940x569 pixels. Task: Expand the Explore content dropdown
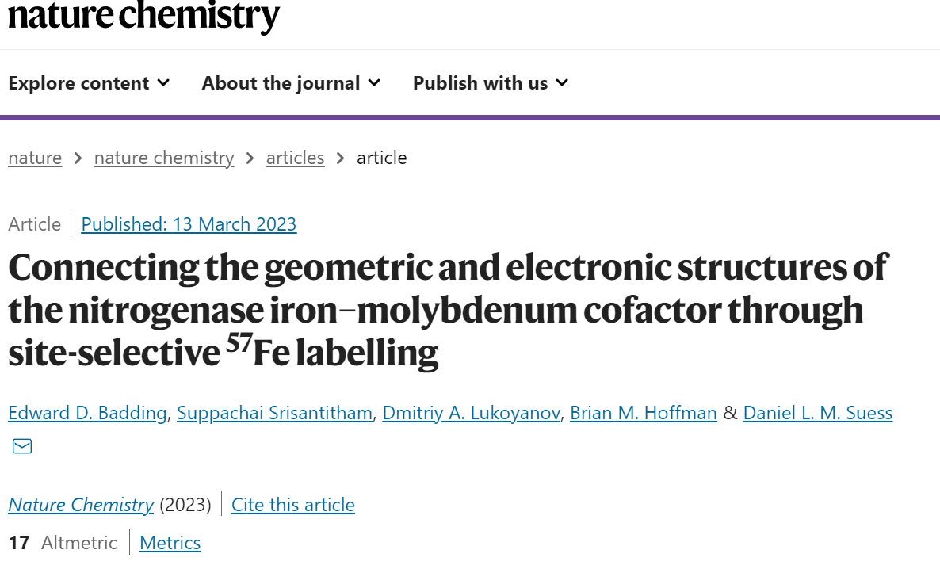point(89,82)
